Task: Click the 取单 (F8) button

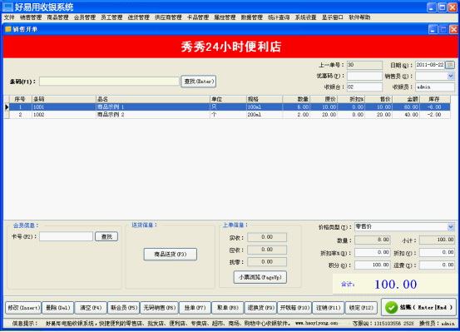Action: (x=228, y=308)
